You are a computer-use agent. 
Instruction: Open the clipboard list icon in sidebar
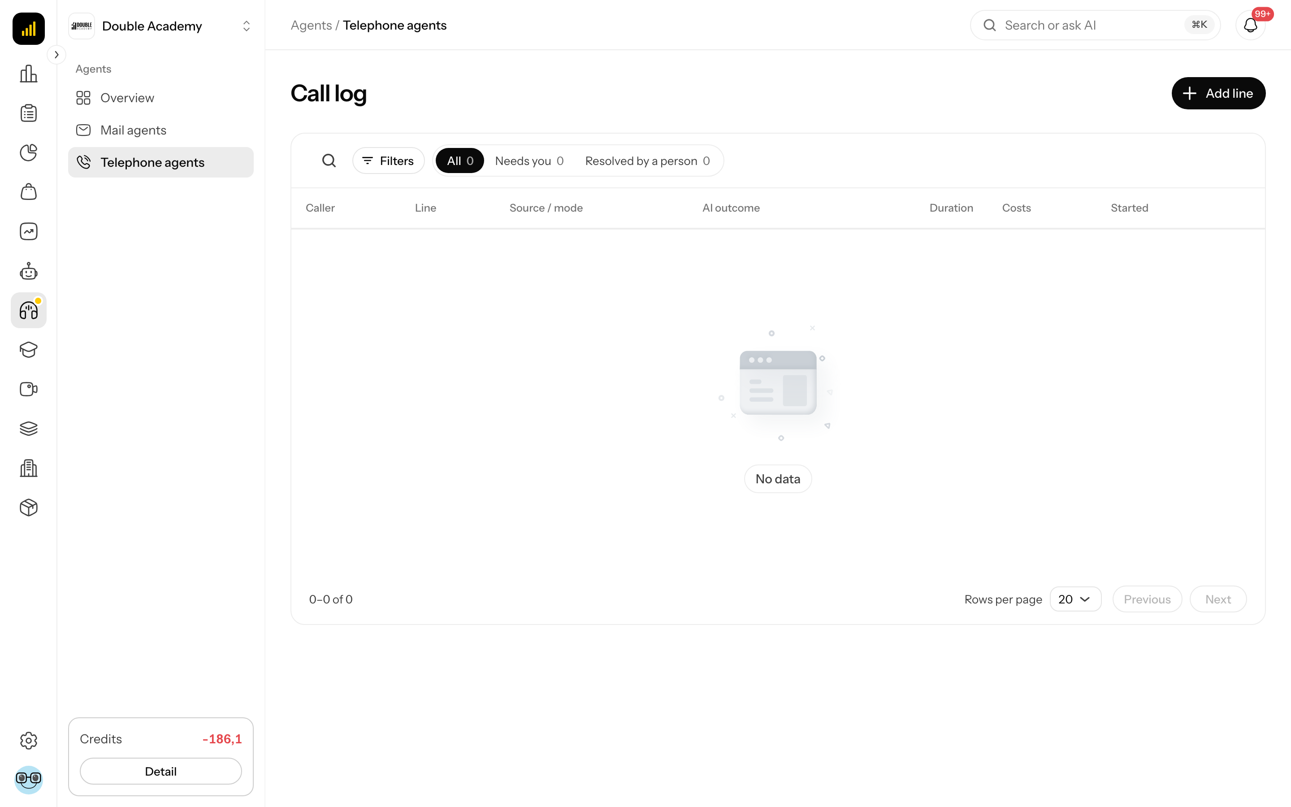coord(28,113)
